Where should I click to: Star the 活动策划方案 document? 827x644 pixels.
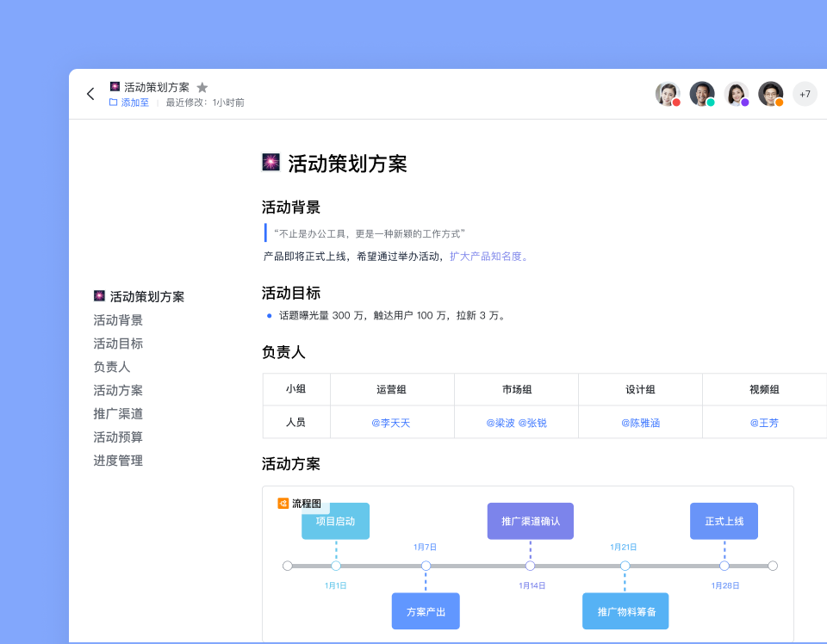[202, 87]
